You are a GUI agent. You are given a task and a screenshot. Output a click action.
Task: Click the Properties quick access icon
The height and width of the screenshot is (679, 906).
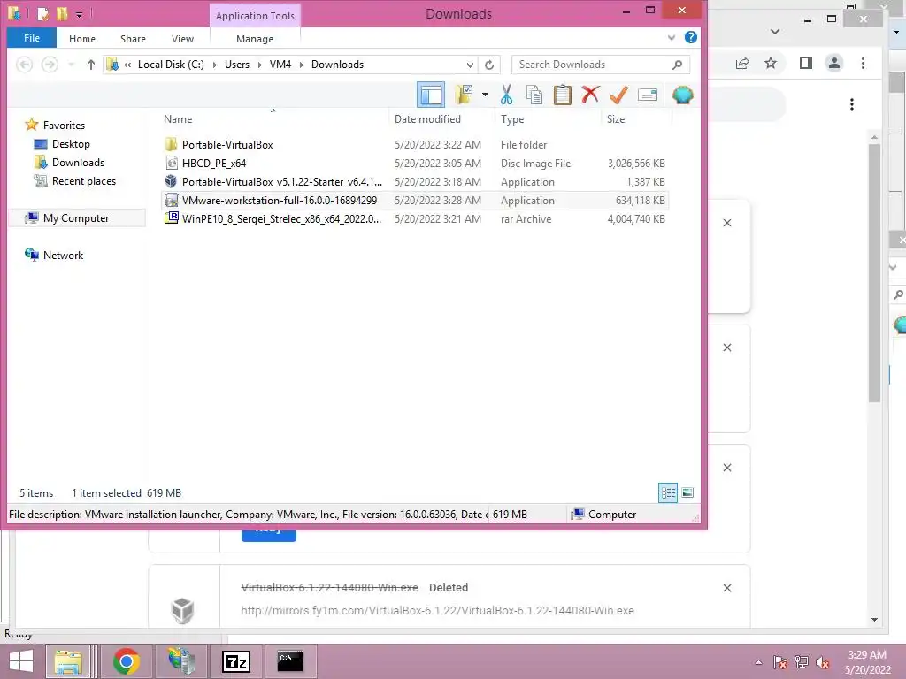tap(42, 13)
